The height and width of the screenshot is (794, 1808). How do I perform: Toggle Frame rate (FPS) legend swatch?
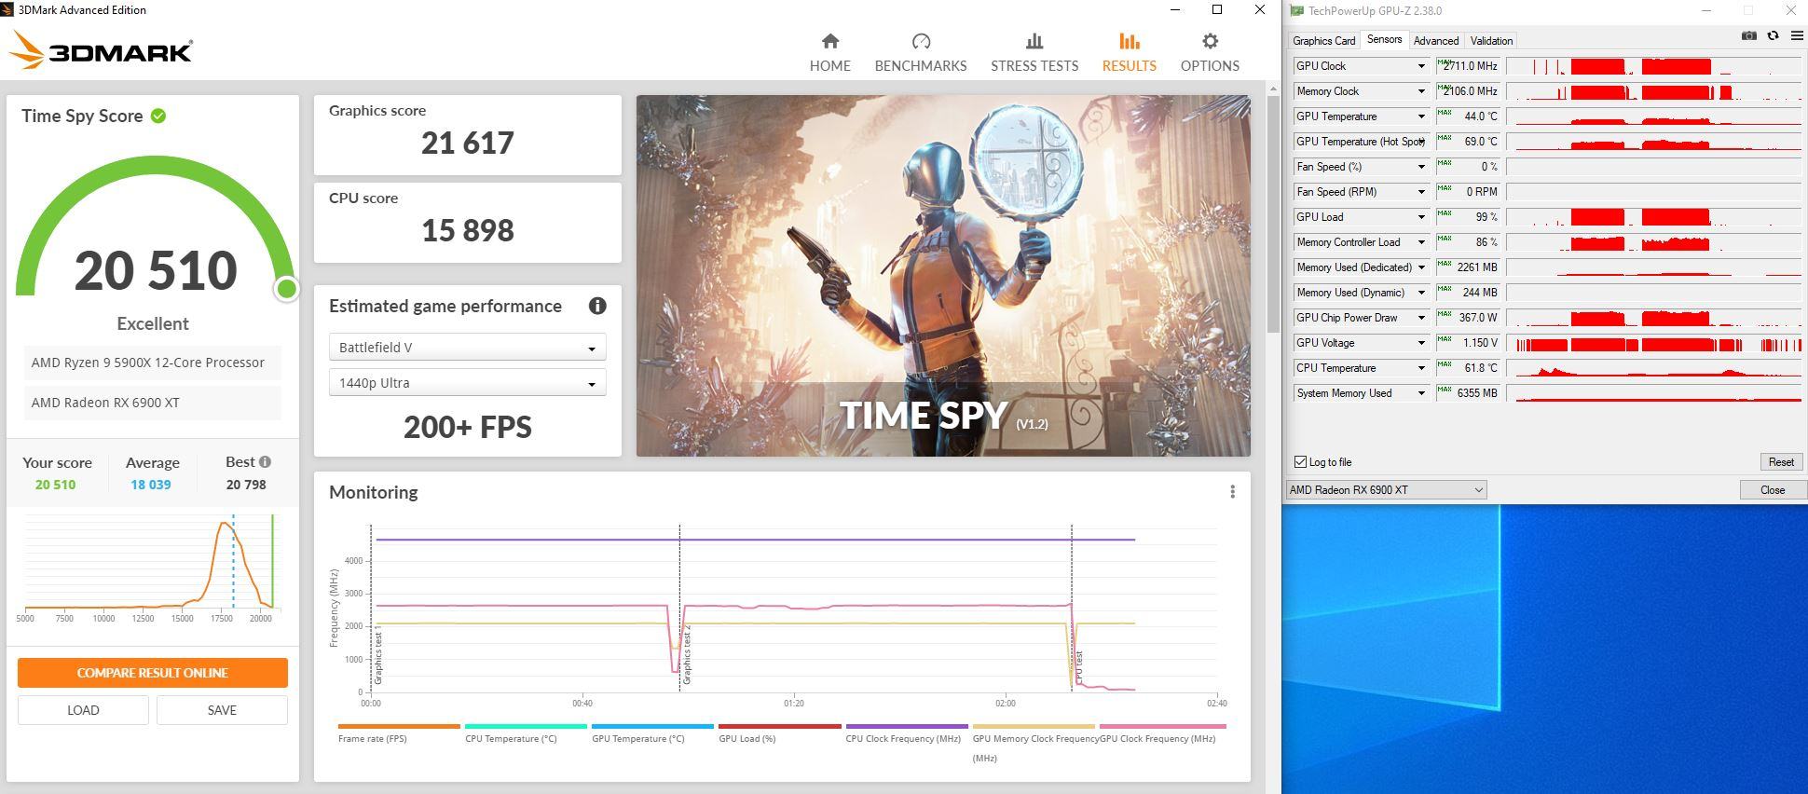tap(399, 726)
